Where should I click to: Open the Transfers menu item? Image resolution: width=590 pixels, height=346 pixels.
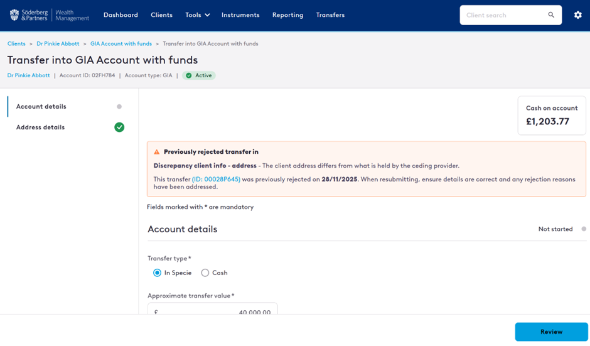330,15
